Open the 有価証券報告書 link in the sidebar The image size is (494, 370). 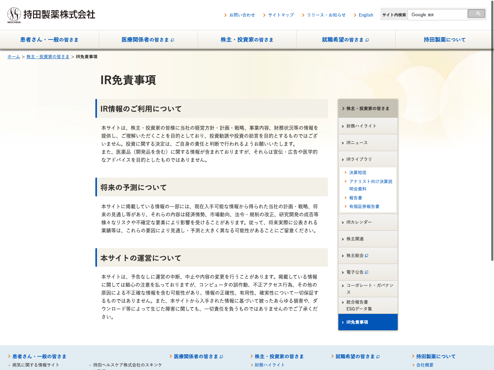pos(364,207)
